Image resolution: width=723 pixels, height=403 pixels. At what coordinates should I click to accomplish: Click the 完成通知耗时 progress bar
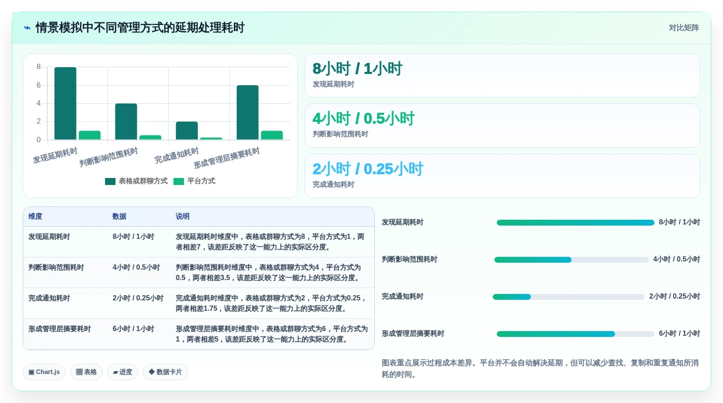coord(569,297)
